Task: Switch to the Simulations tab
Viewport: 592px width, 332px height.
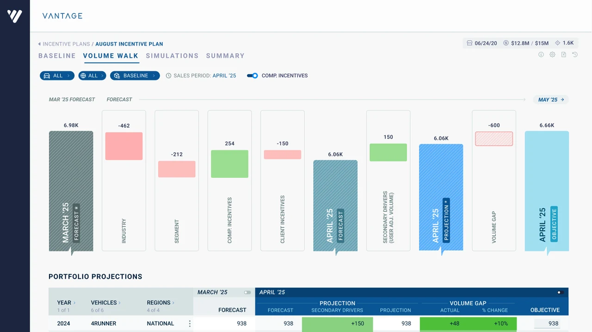Action: 172,56
